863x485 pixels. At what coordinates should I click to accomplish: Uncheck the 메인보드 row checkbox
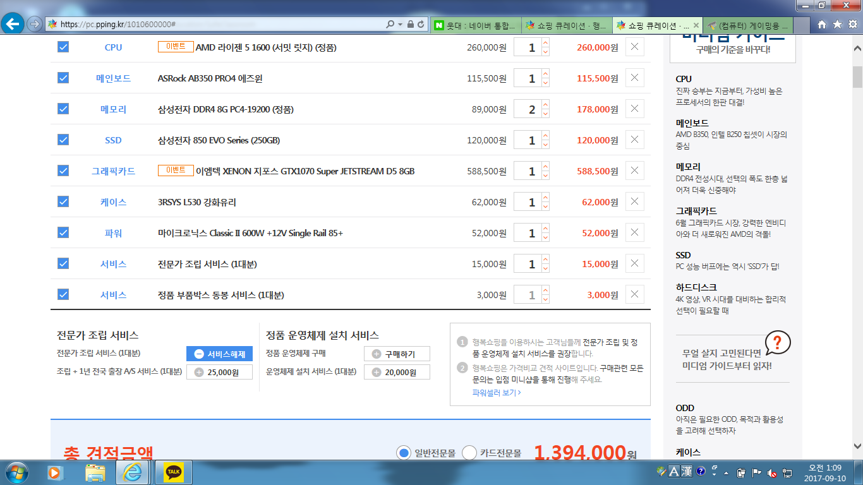pyautogui.click(x=63, y=78)
